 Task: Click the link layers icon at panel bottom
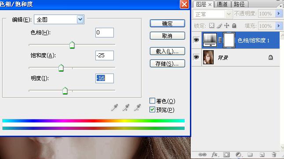coord(202,155)
